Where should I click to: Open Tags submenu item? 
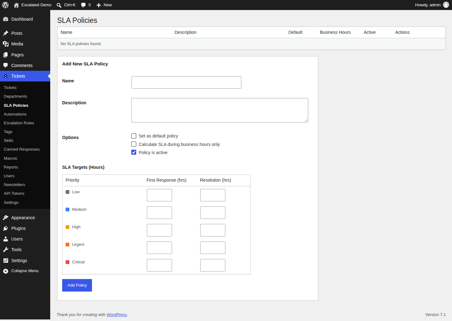pyautogui.click(x=8, y=132)
